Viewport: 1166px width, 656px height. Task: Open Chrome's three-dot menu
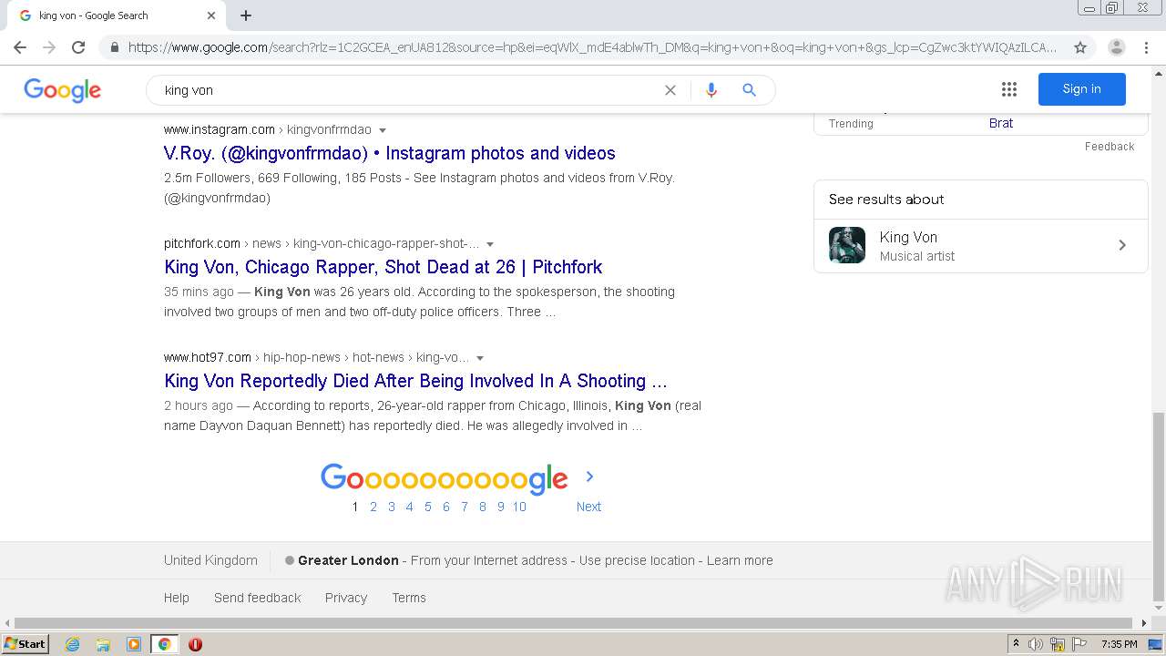(x=1147, y=47)
